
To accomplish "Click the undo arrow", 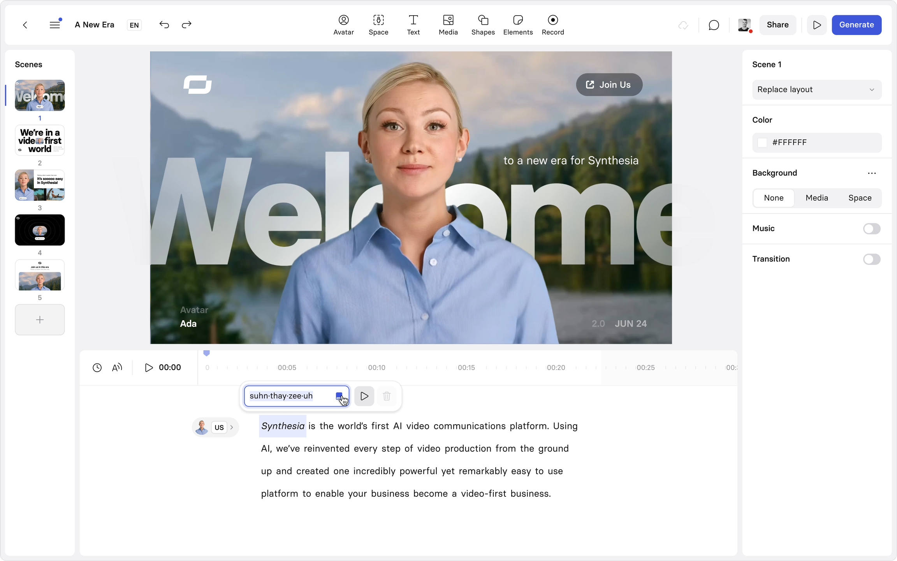I will [164, 25].
